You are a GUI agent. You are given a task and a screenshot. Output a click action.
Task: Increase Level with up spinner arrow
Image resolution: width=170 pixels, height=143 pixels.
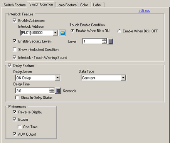104,40
